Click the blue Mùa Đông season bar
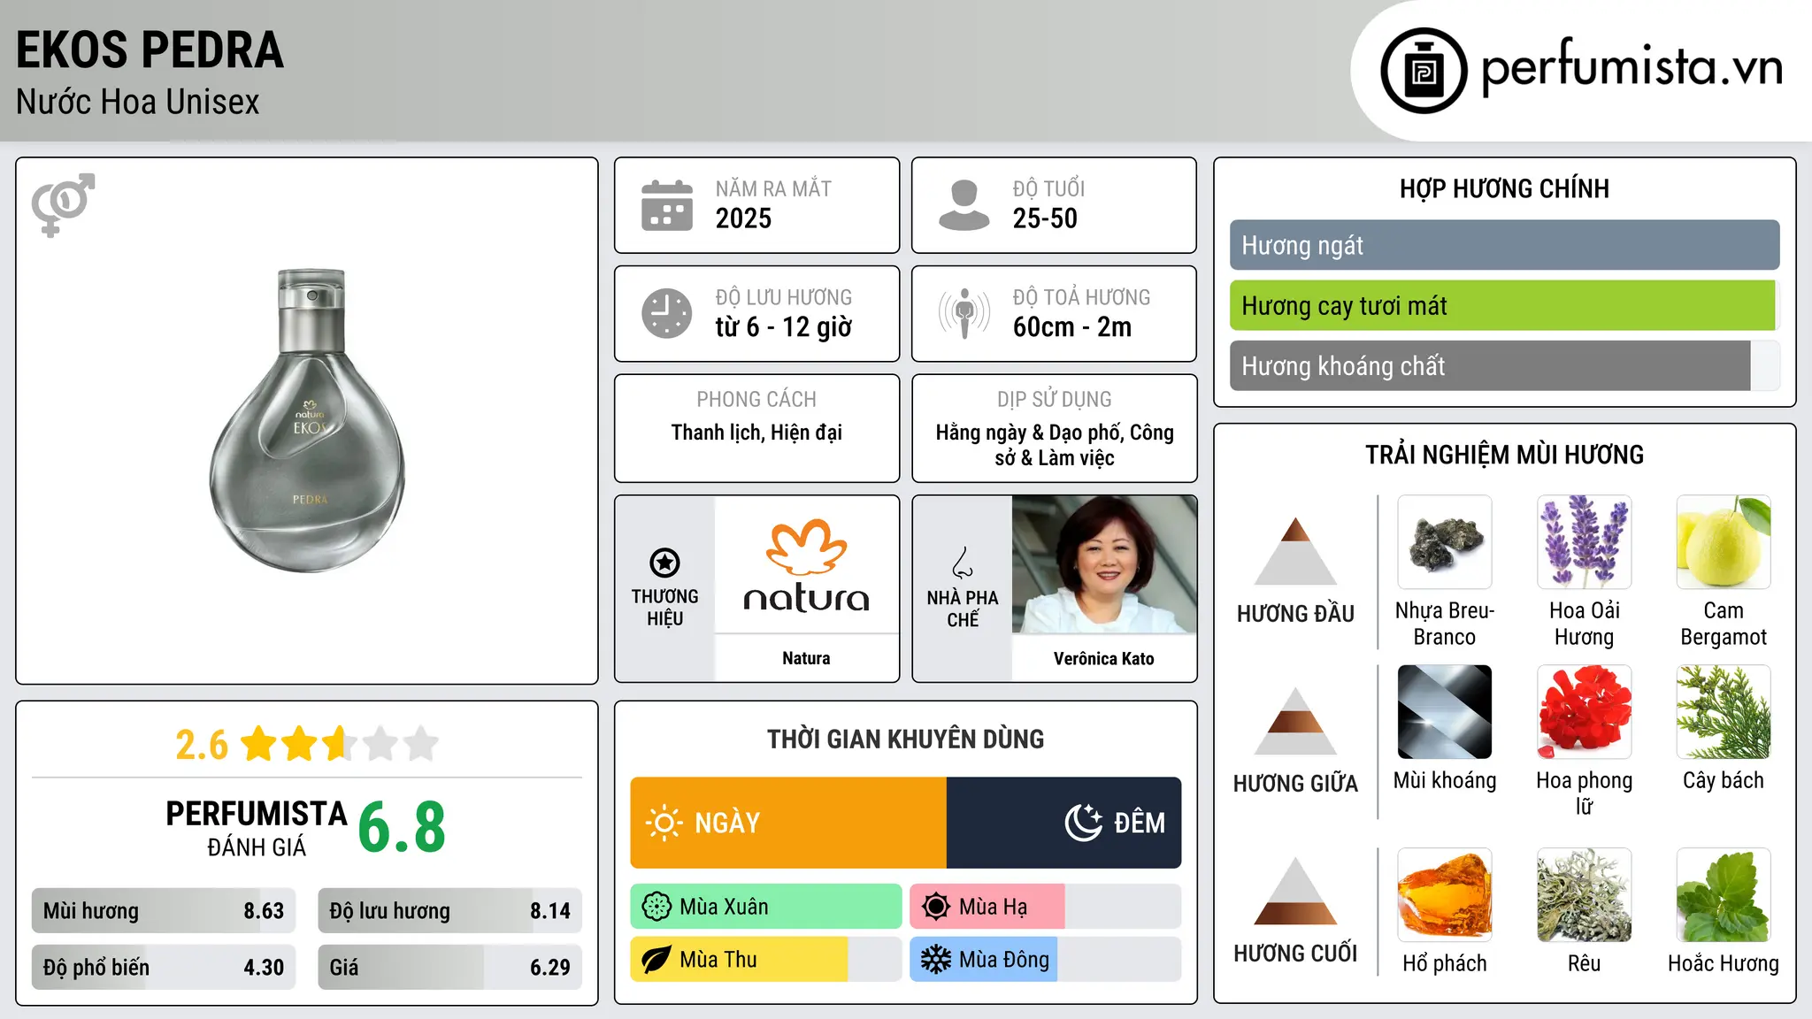 coord(1045,960)
